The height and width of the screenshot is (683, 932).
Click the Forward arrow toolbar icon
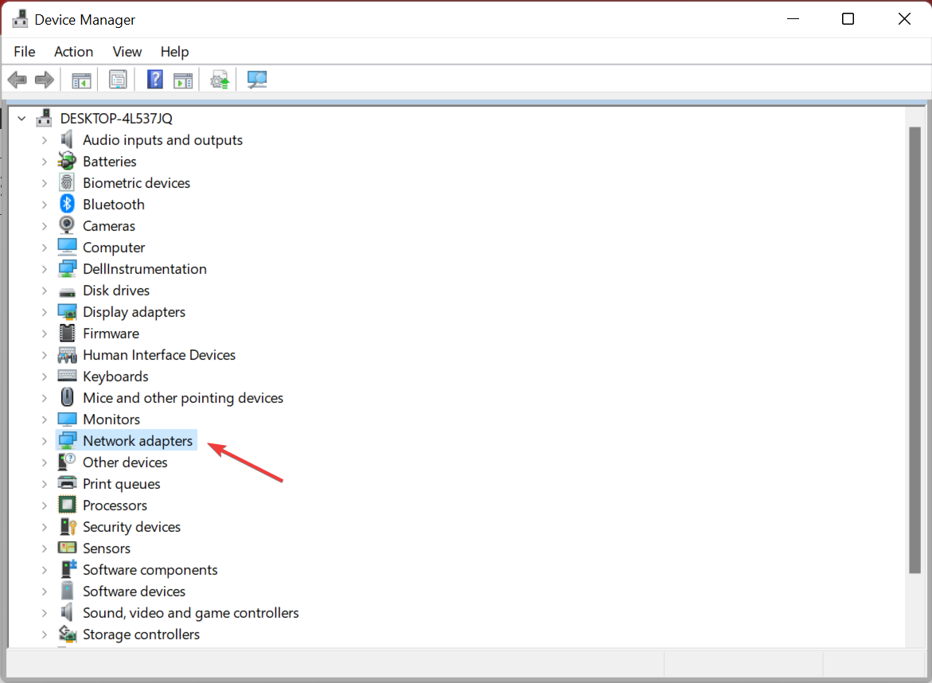click(45, 80)
